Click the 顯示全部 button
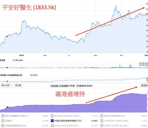Screen dimensions: 148x128 point(6,85)
